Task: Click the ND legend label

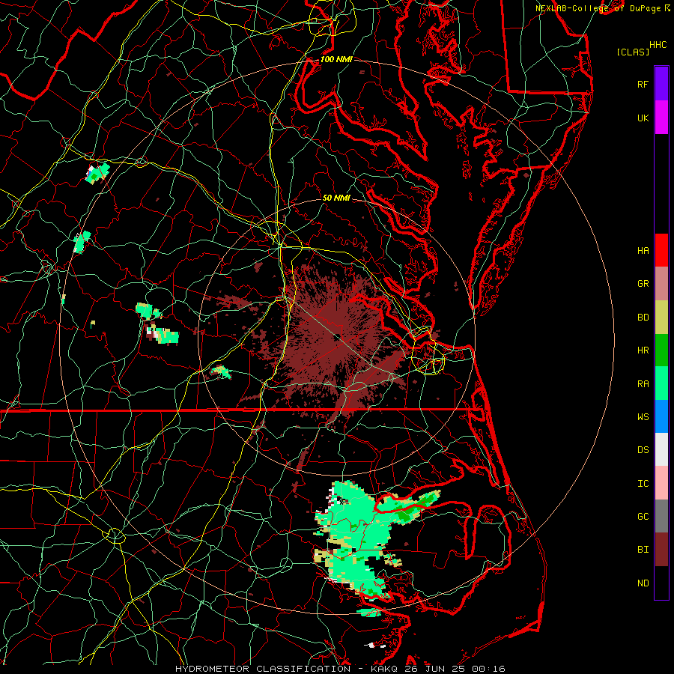Action: (643, 583)
